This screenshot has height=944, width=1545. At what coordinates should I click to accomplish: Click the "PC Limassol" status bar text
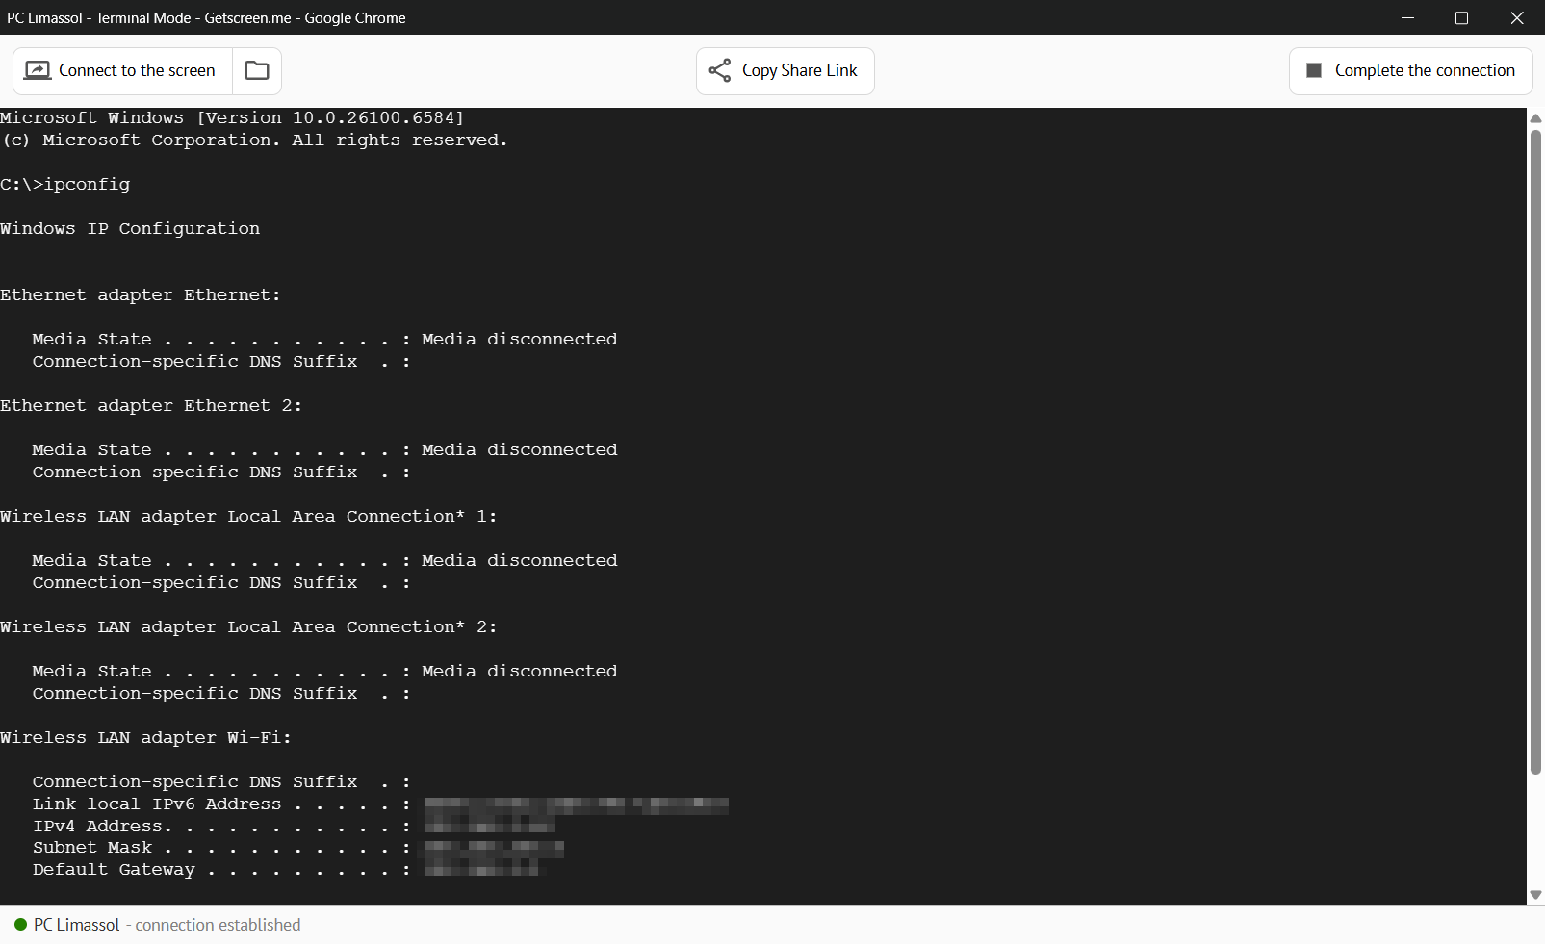(77, 925)
